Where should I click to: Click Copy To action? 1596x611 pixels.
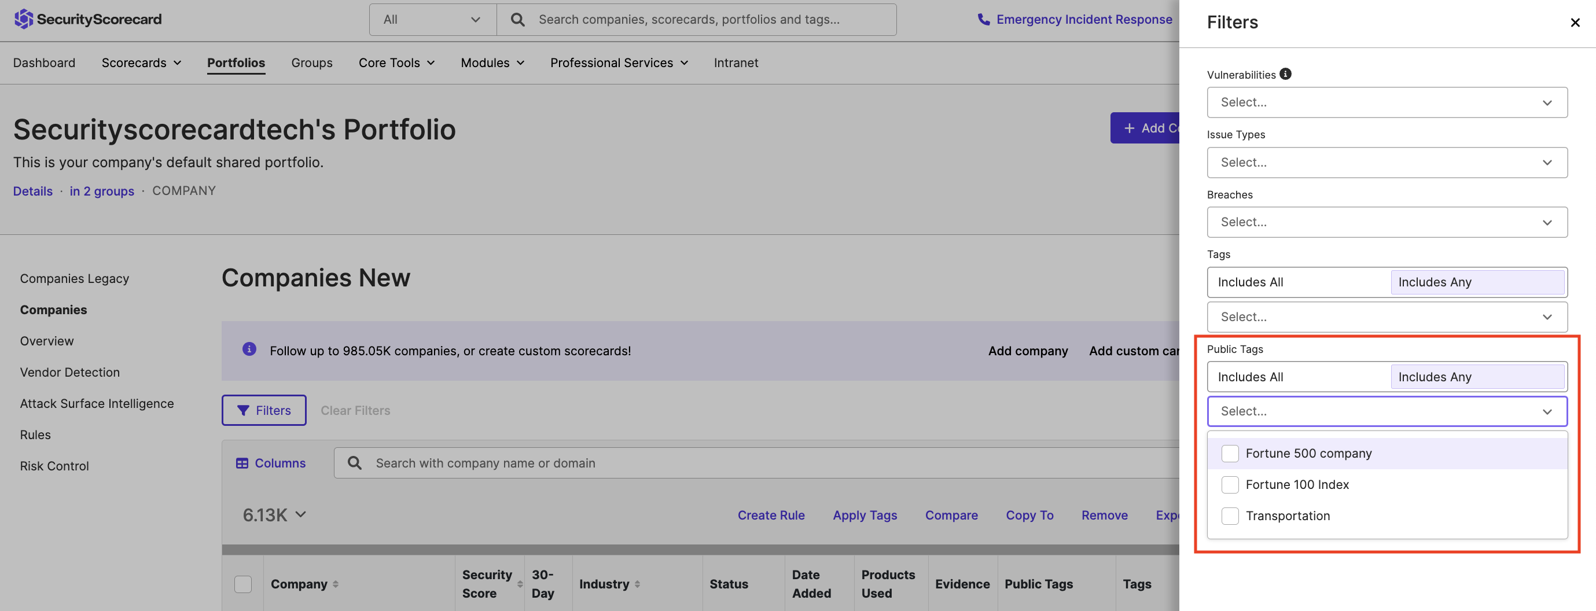pos(1029,515)
